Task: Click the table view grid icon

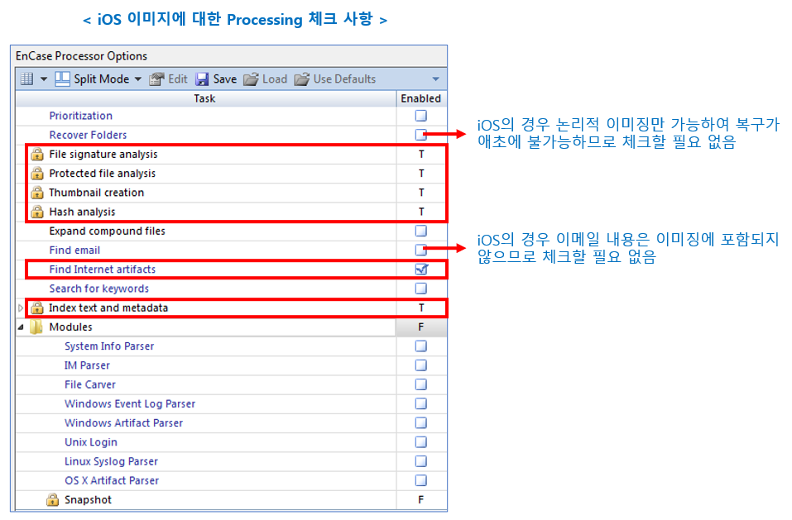Action: (26, 79)
